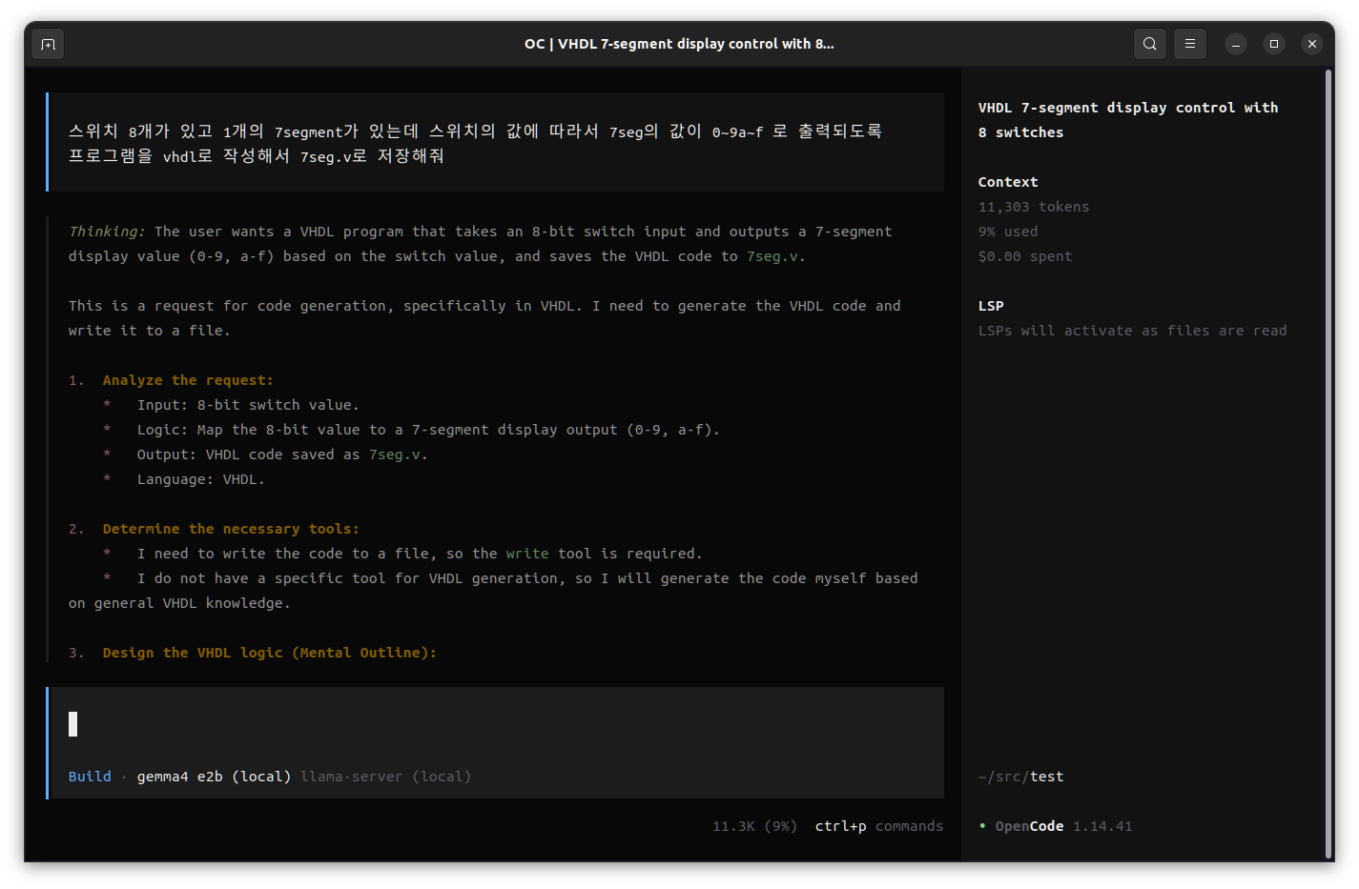Open a new tab with the titlebar icon
This screenshot has width=1359, height=889.
point(48,44)
